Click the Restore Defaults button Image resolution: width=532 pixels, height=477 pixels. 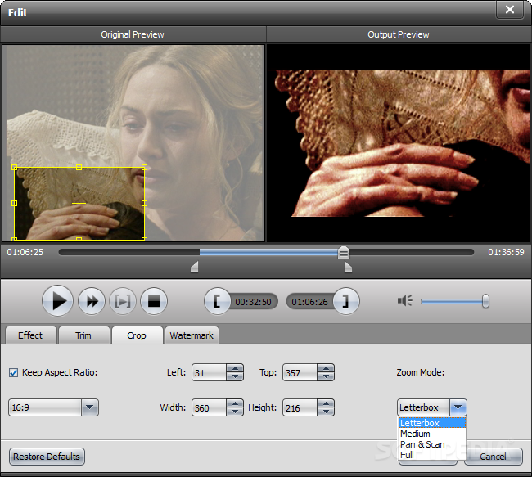[x=47, y=457]
